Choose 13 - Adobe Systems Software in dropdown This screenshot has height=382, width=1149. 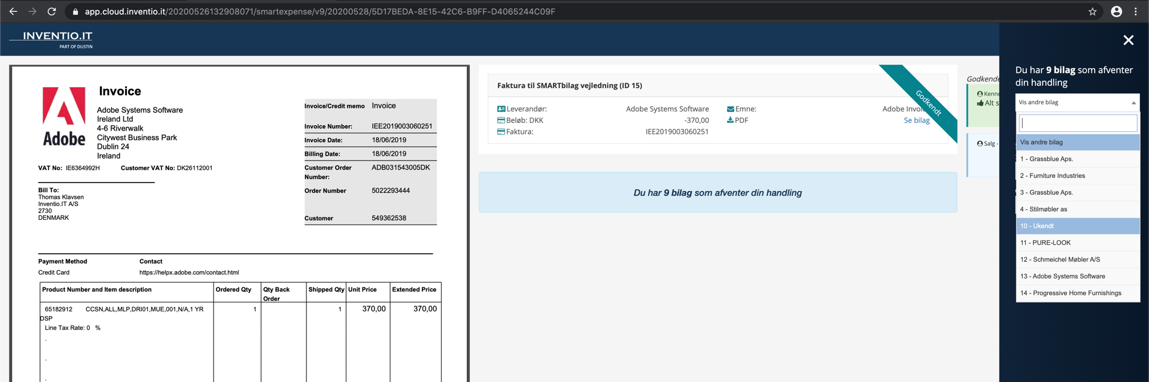point(1078,277)
